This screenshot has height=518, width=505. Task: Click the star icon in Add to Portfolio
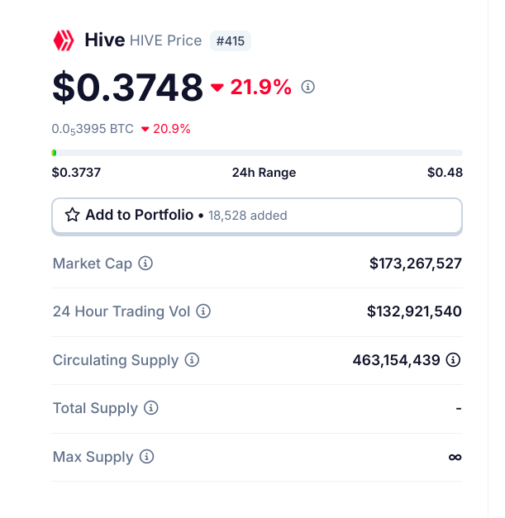coord(72,215)
